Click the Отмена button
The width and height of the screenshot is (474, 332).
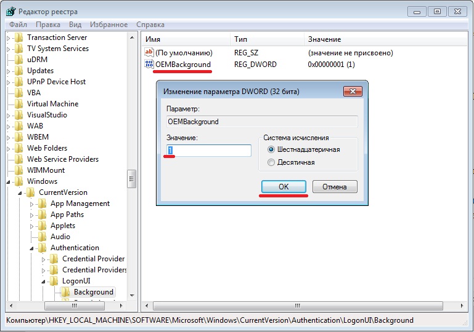click(x=335, y=187)
